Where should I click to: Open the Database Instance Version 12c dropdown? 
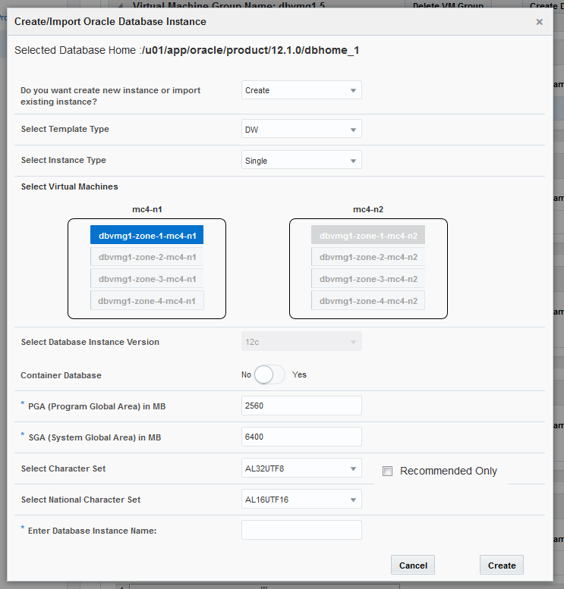tap(301, 341)
